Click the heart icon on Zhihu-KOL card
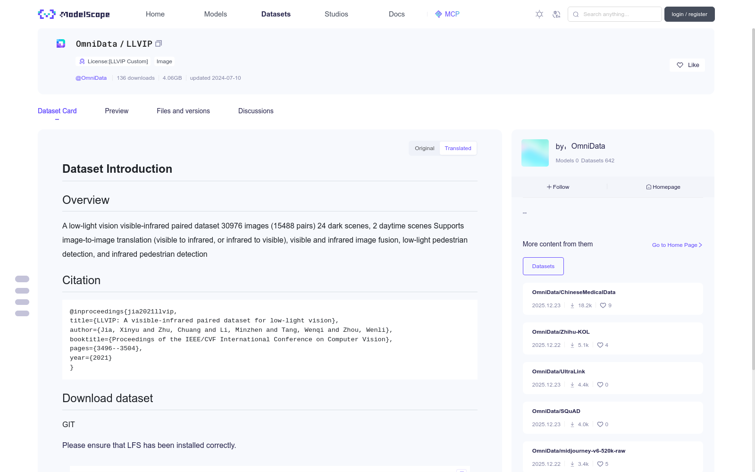The width and height of the screenshot is (755, 472). tap(600, 345)
